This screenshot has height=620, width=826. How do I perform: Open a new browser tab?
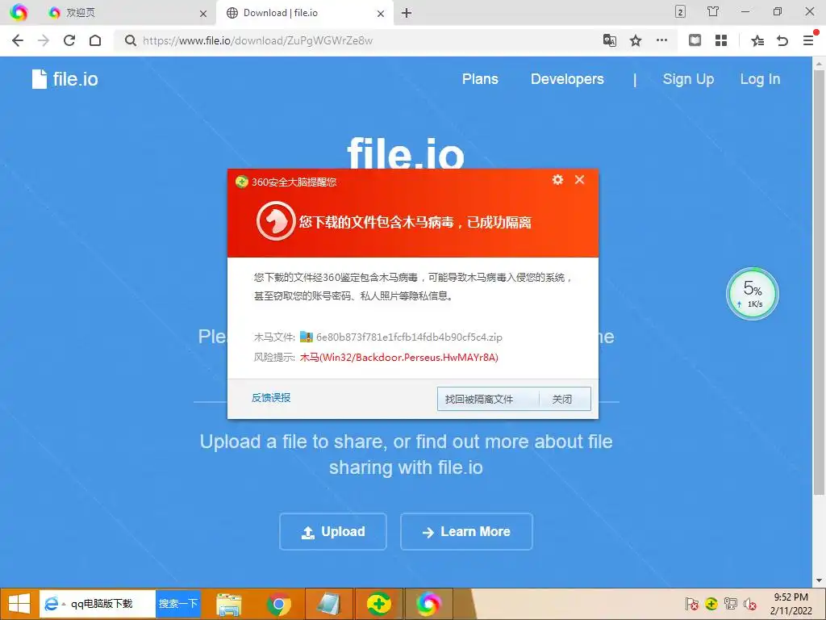pyautogui.click(x=407, y=13)
